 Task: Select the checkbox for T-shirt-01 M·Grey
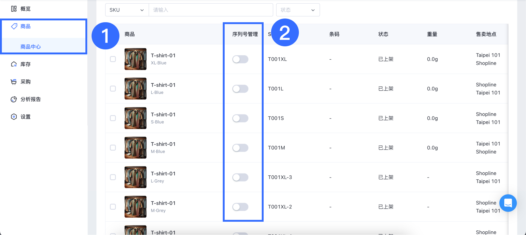point(113,207)
